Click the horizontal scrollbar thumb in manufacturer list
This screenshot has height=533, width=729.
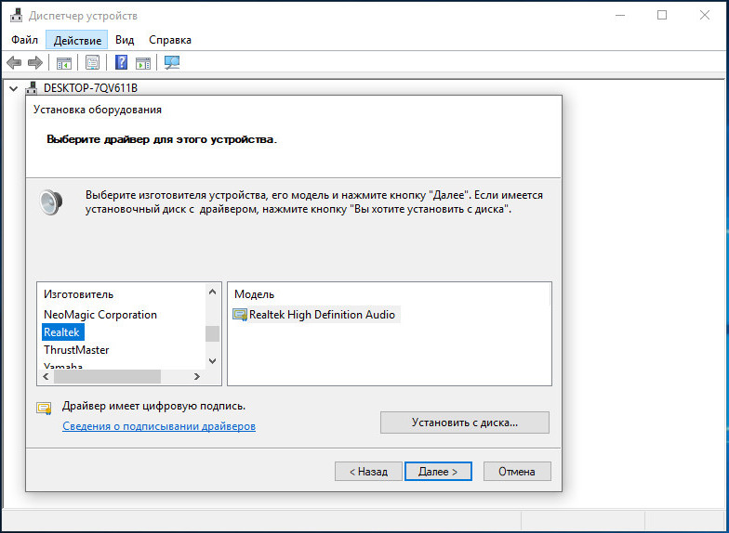107,377
